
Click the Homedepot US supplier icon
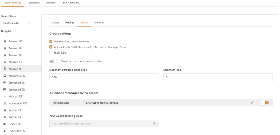5,104
